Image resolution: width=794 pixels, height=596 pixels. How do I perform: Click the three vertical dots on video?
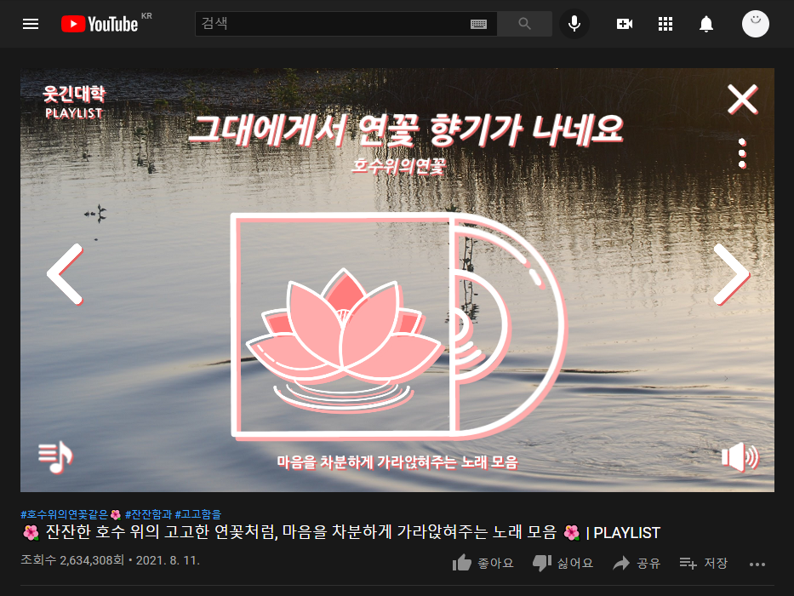coord(742,153)
